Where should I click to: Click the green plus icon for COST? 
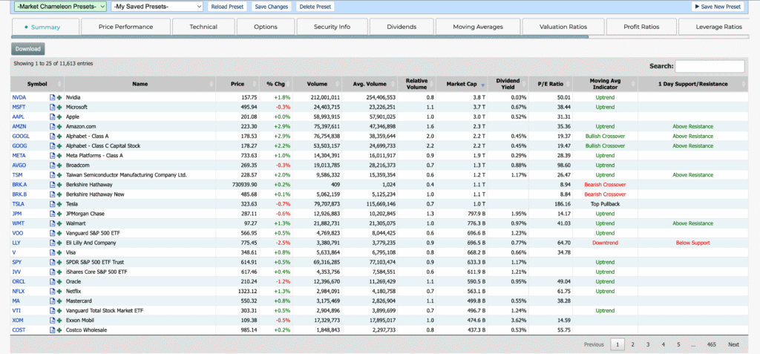point(59,330)
